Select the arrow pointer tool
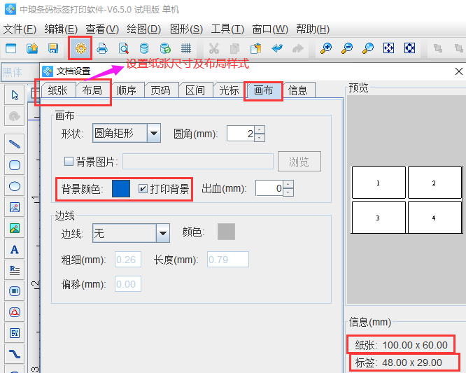 (15, 95)
